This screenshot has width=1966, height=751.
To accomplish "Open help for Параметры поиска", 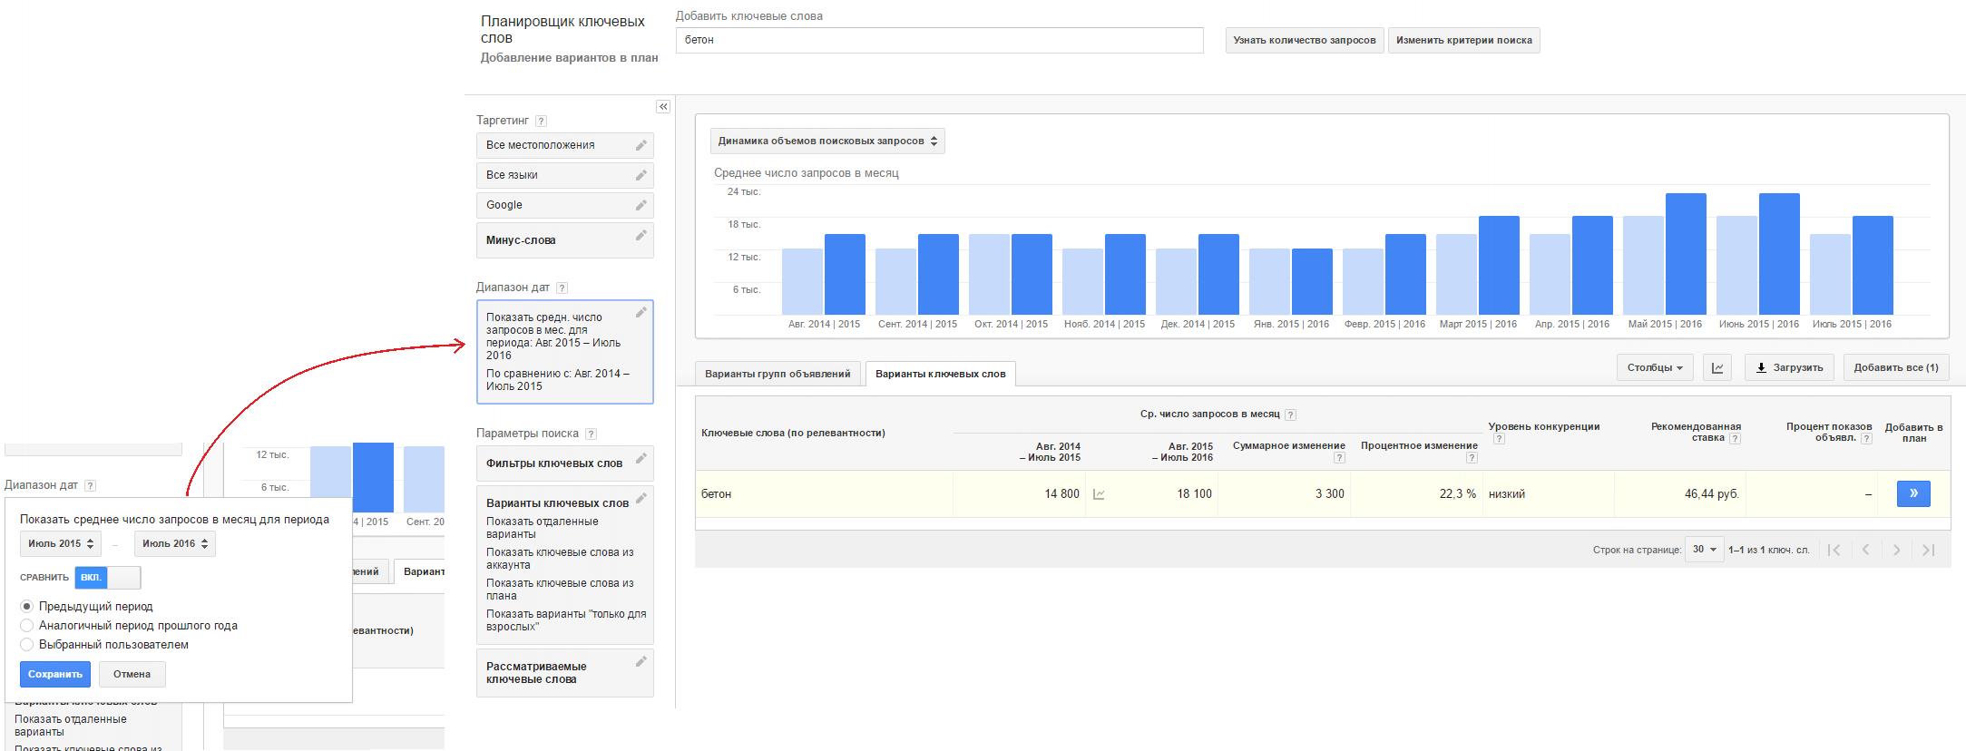I will [x=592, y=434].
